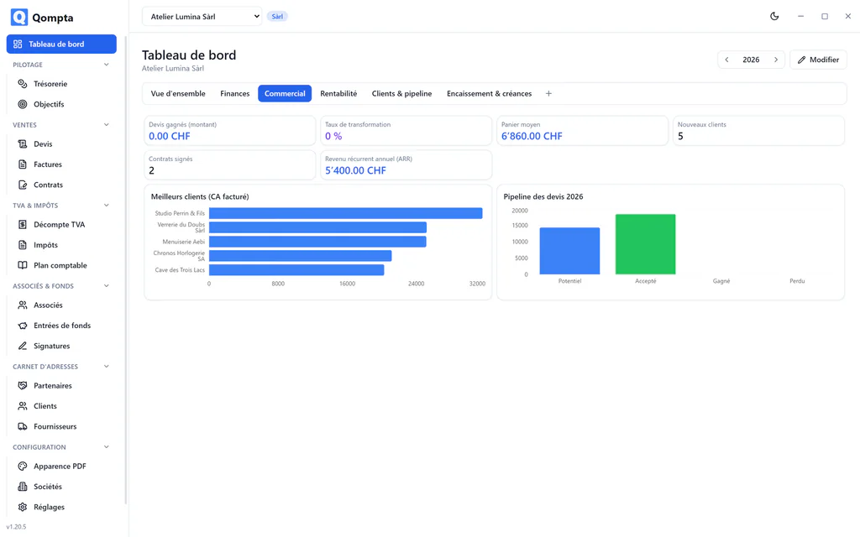Click the Meilleurs clients chart title
Screen dimensions: 860x537
point(200,196)
